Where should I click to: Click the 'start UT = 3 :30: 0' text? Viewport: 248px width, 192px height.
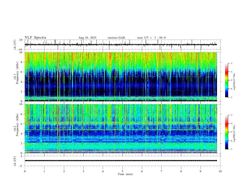pyautogui.click(x=151, y=38)
